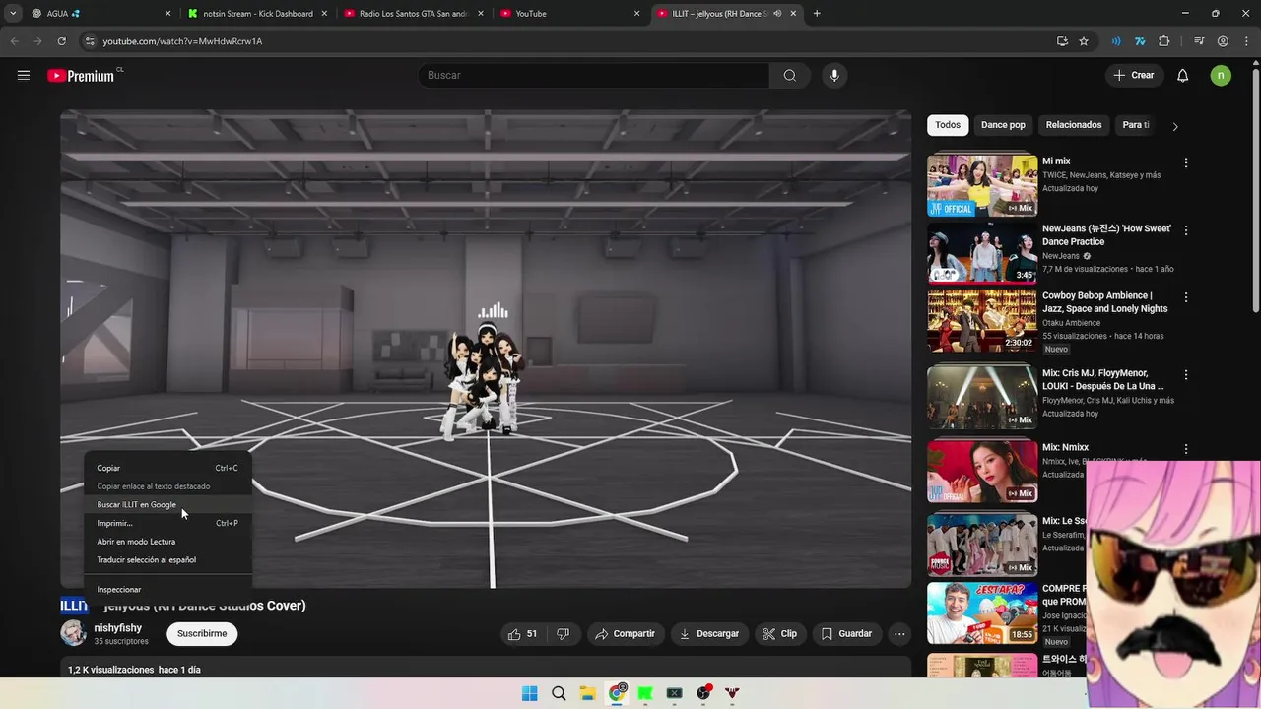Click the Guardar button

(x=846, y=634)
